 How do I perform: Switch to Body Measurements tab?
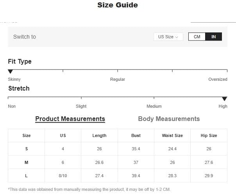(x=169, y=119)
